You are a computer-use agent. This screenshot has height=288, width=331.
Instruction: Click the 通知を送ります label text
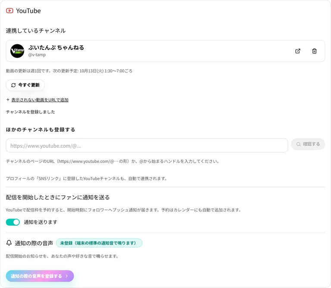(x=41, y=222)
